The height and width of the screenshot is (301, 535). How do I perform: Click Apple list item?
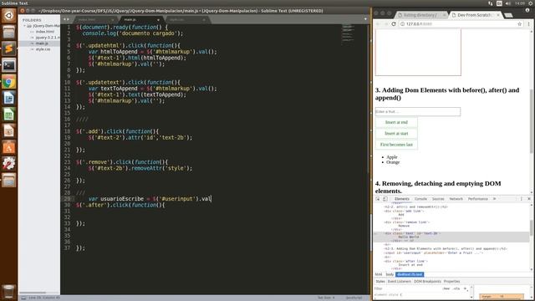coord(392,157)
